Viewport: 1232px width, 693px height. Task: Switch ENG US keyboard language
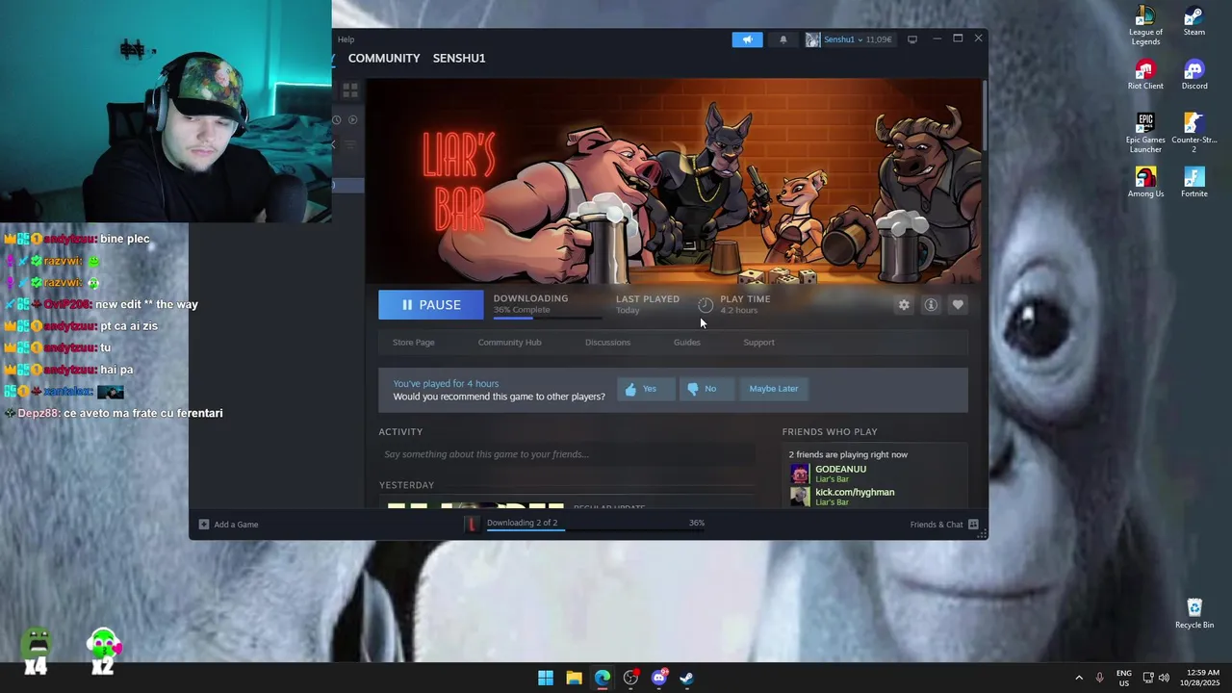1124,678
